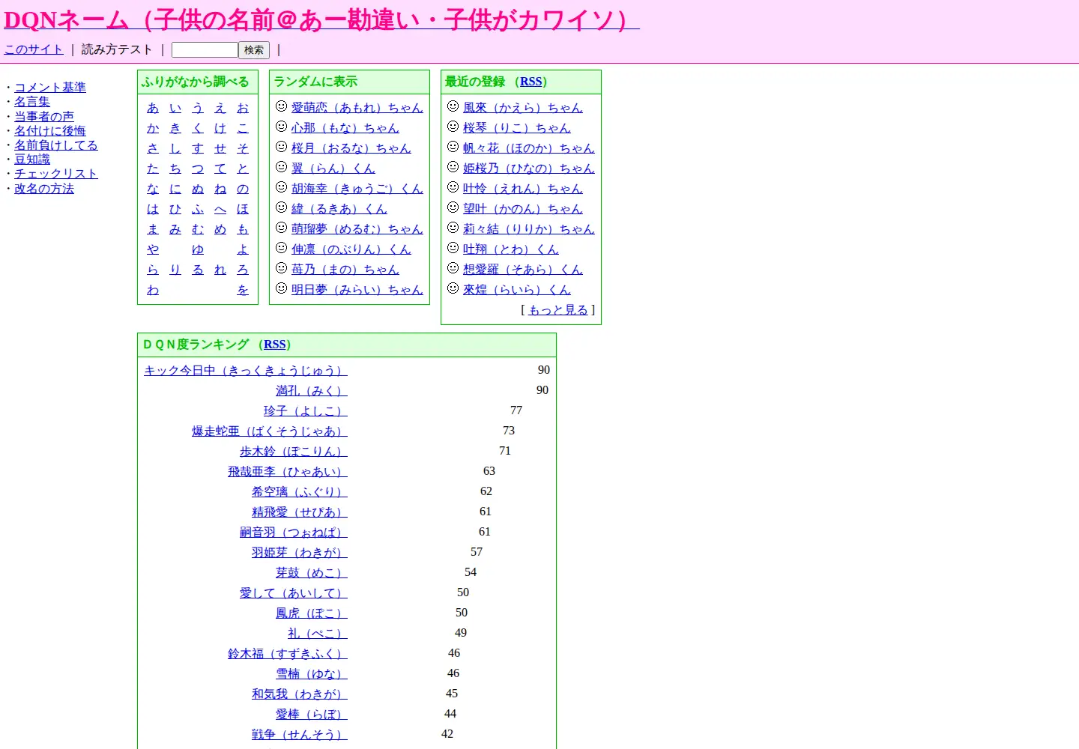Image resolution: width=1079 pixels, height=749 pixels.
Task: Select the smiley icon before 桜月（おるな）ちゃん
Action: point(281,147)
